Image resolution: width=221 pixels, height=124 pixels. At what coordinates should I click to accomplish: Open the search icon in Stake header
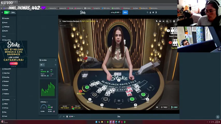tap(147, 12)
